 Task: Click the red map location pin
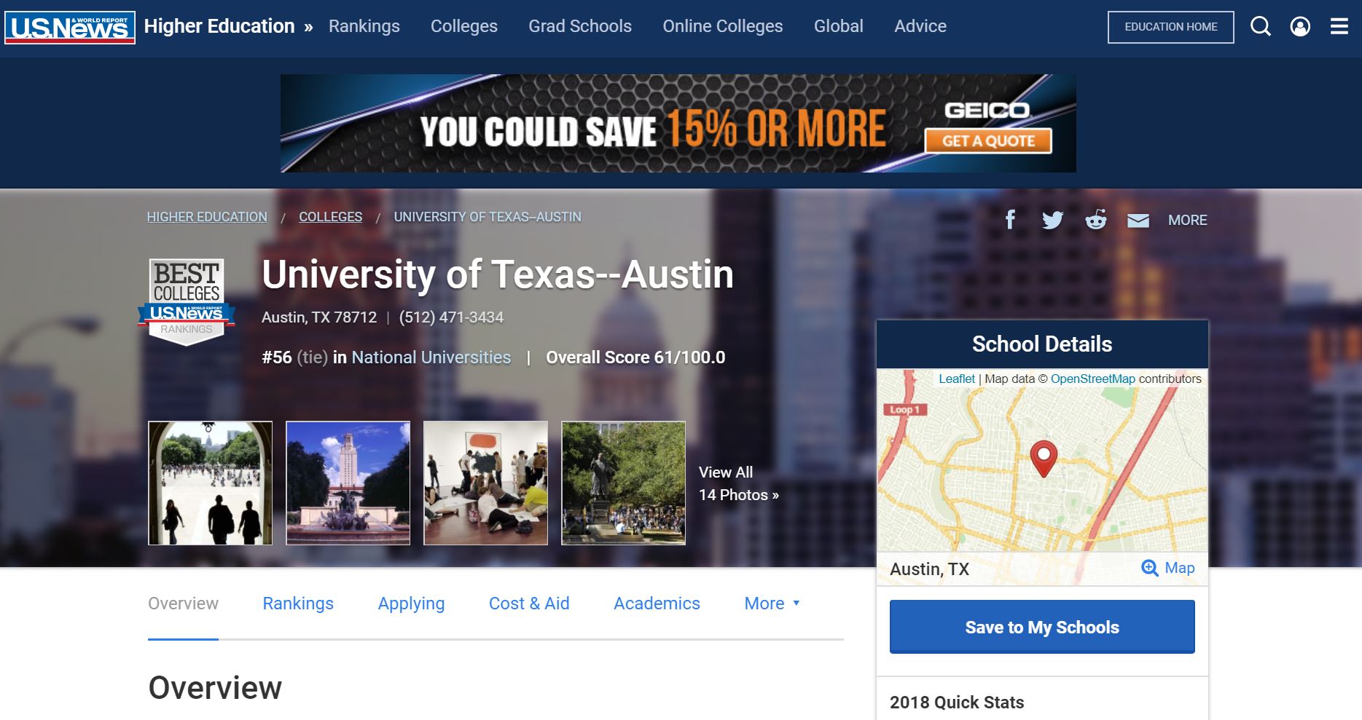1044,459
